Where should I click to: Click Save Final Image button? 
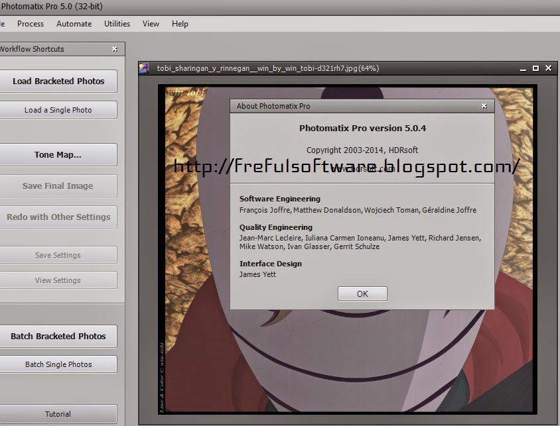58,186
